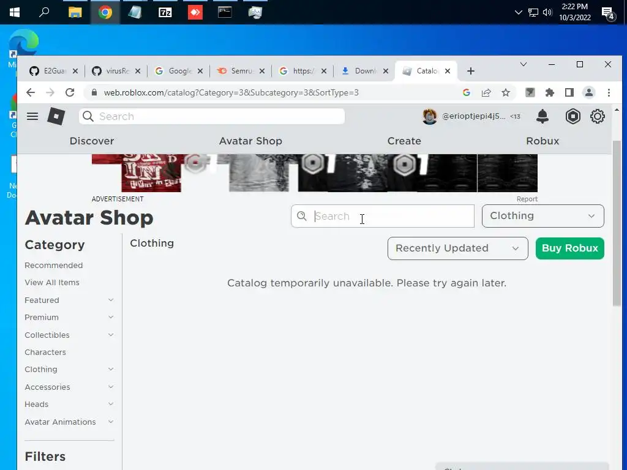Click the taskbar clock showing 2:22 PM

574,12
